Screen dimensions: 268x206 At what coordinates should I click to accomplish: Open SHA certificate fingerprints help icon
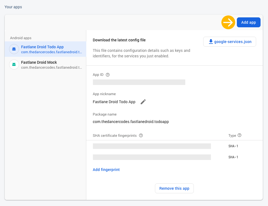141,135
